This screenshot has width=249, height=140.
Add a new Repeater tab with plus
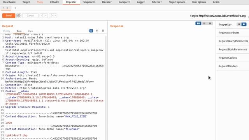pyautogui.click(x=15, y=8)
